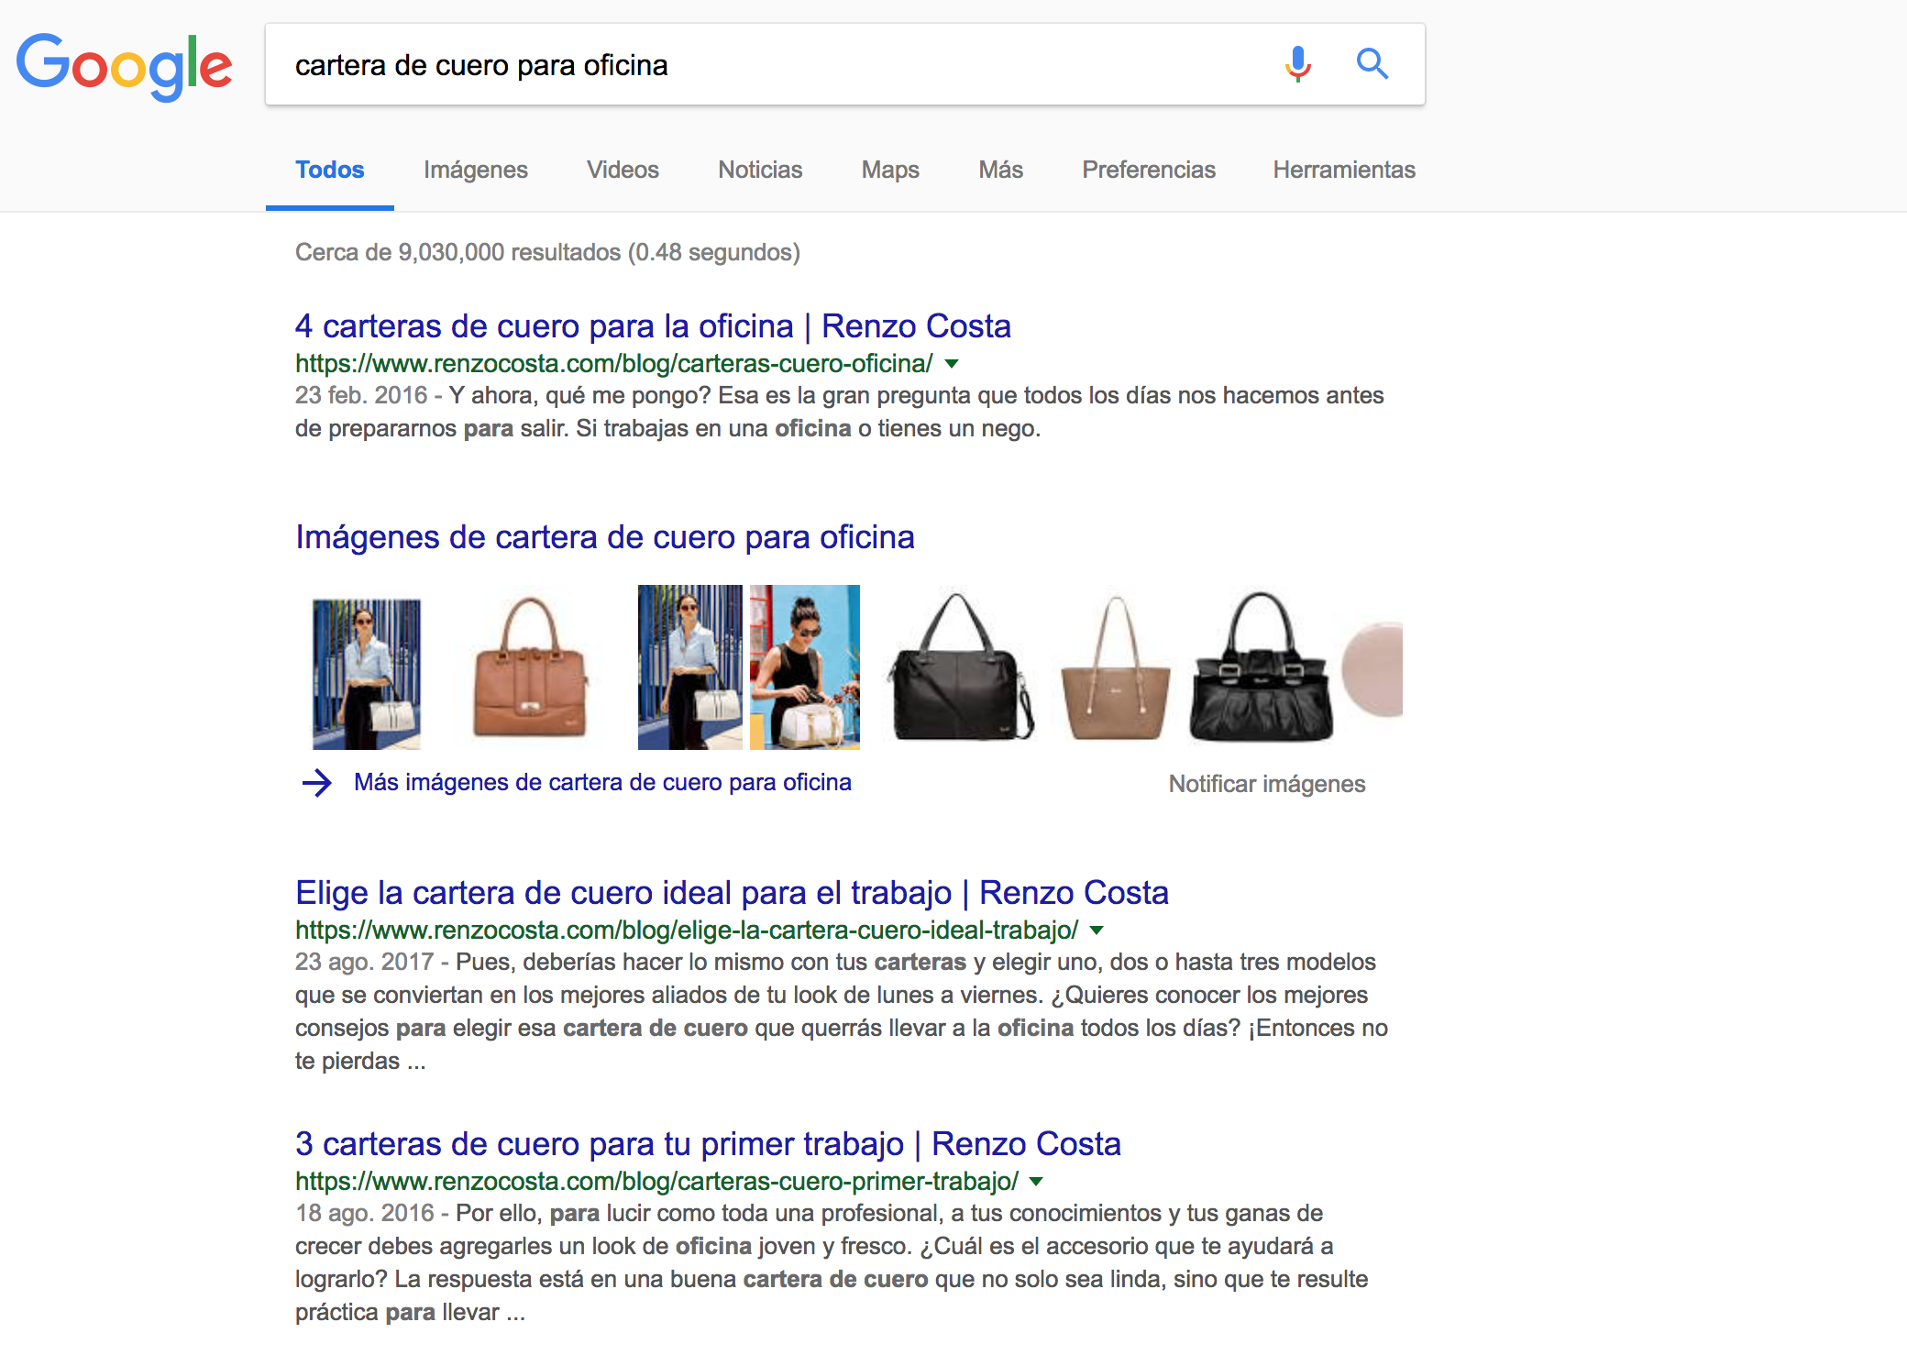1907x1355 pixels.
Task: Open the black pleated handbag thumbnail
Action: click(1262, 667)
